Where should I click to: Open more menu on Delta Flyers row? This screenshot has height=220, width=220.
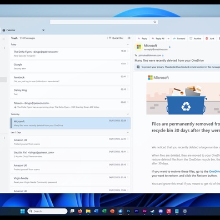pos(128,51)
